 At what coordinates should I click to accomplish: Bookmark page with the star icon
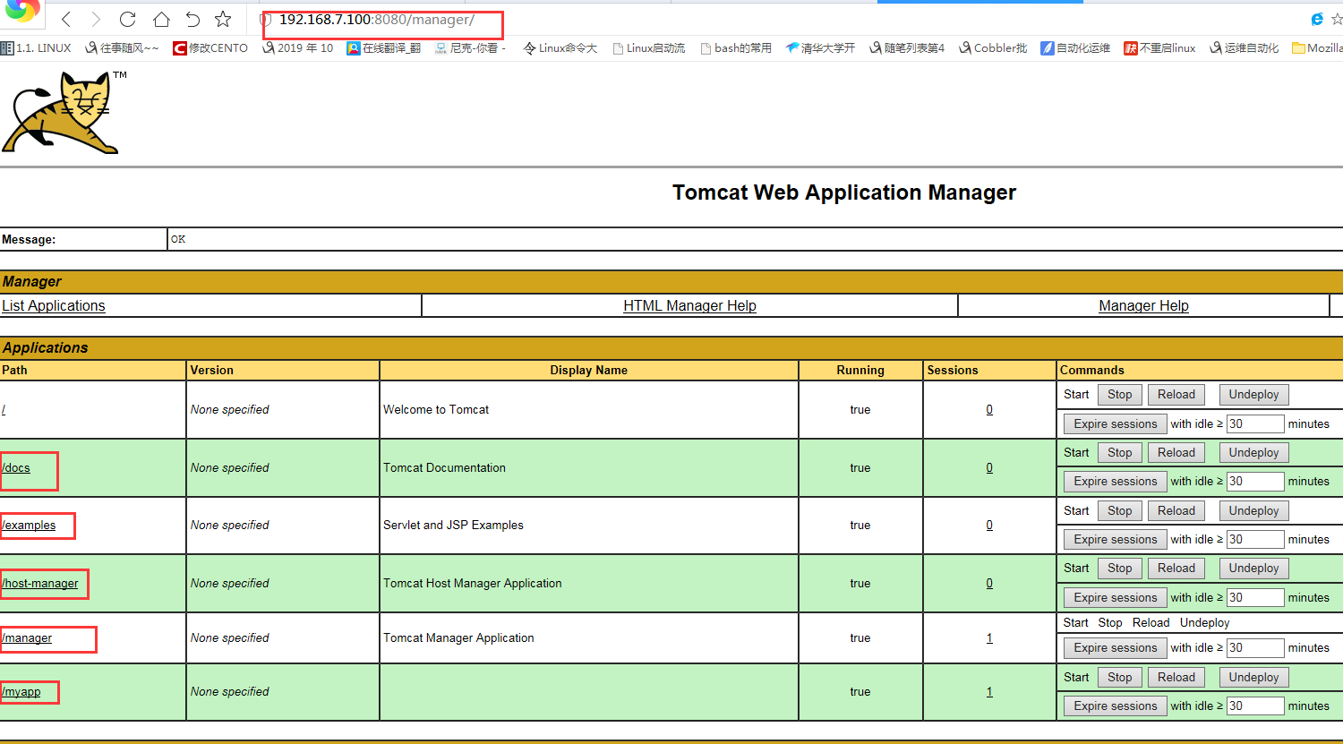click(x=223, y=19)
